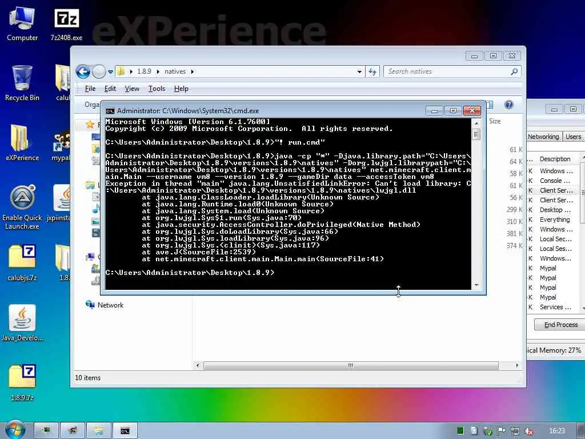Click the Windows Start orb
The width and height of the screenshot is (585, 439).
point(14,430)
